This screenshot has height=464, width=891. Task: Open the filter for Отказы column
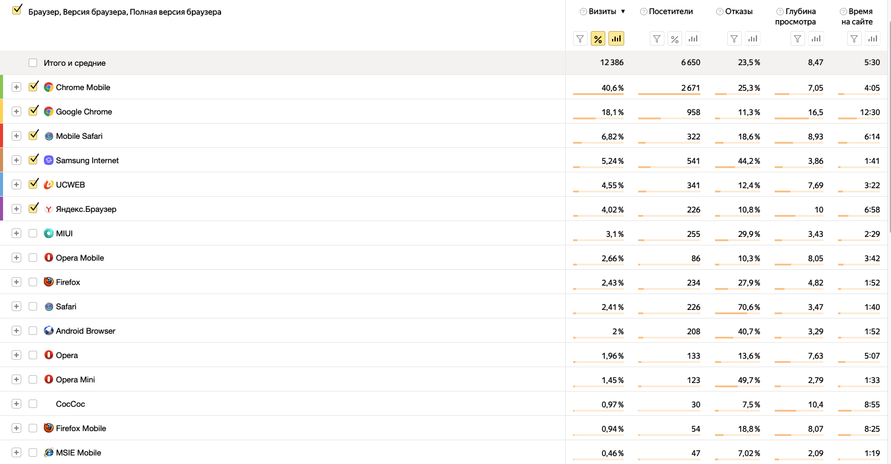point(735,39)
